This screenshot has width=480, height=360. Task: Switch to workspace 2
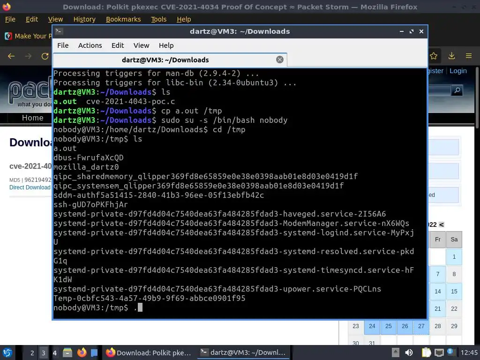pyautogui.click(x=32, y=353)
